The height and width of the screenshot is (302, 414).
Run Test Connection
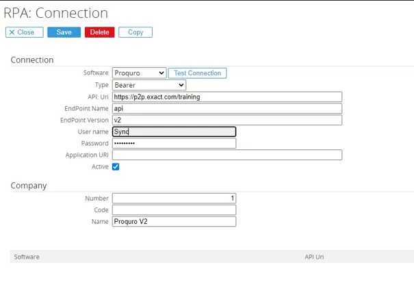coord(197,73)
